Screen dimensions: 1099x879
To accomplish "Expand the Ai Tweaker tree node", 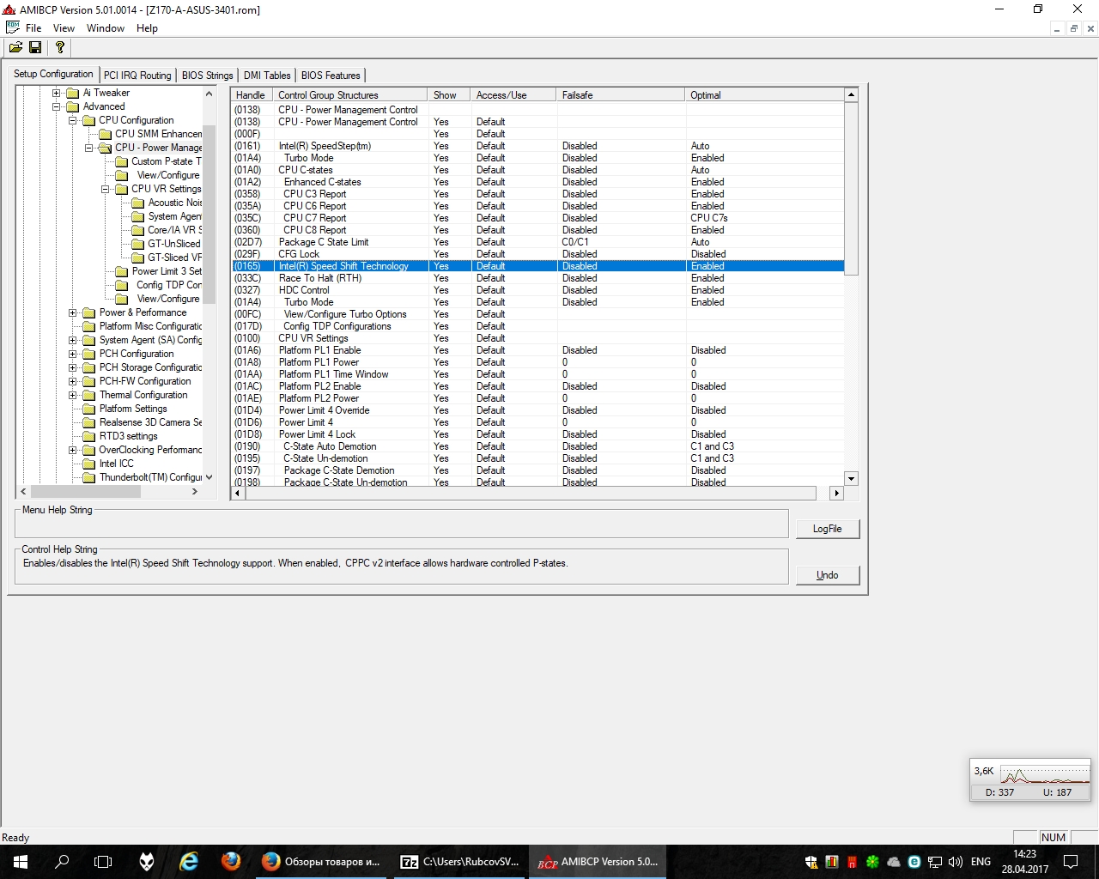I will coord(57,93).
